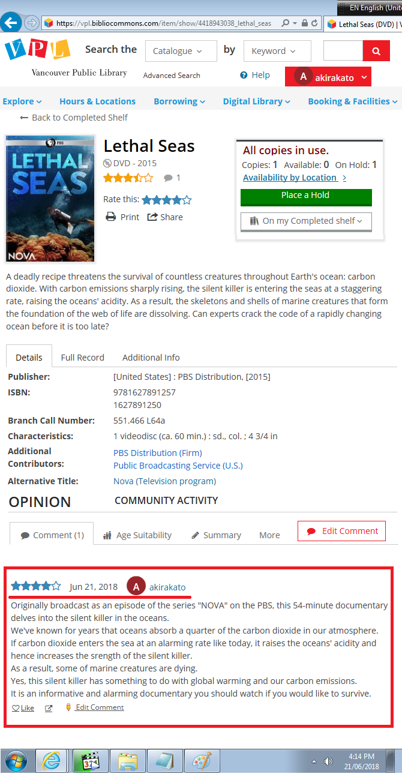Click the Share icon
The image size is (402, 780).
pos(152,217)
